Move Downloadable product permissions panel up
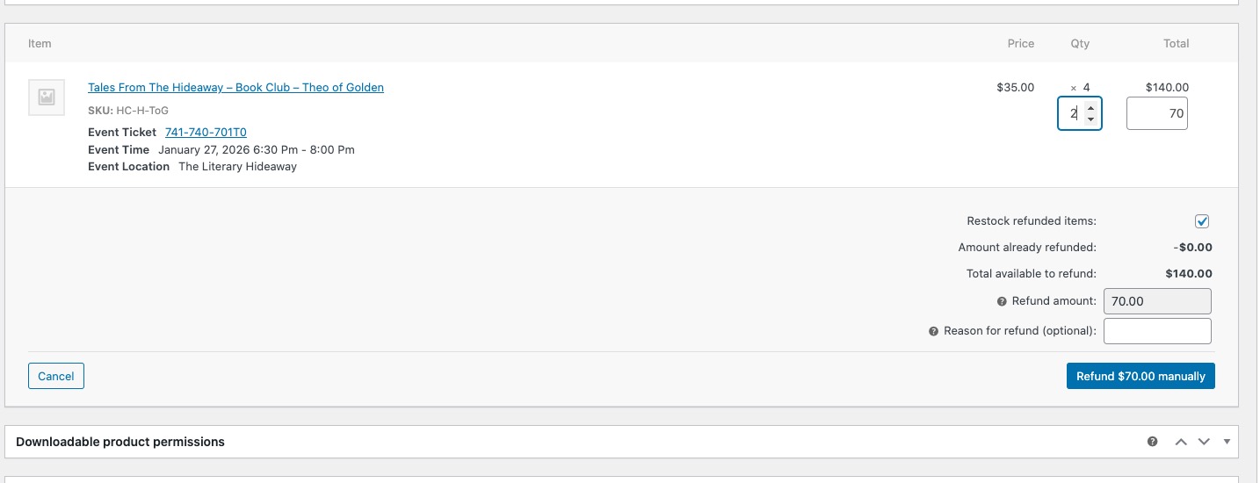Viewport: 1260px width, 483px height. tap(1182, 442)
